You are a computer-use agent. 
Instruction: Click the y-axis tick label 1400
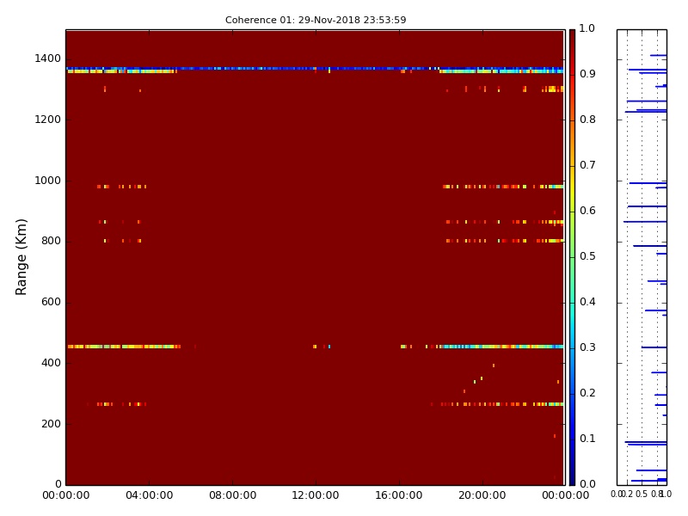coord(48,58)
